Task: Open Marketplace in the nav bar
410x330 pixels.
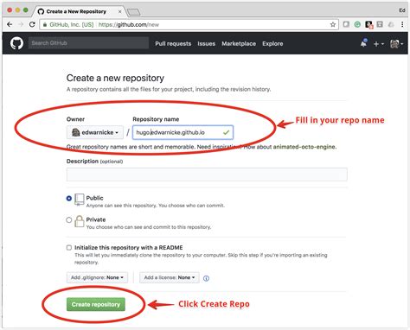Action: pos(239,44)
